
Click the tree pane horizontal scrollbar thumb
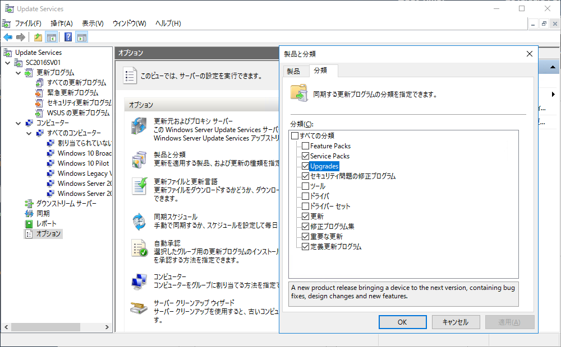[46, 327]
